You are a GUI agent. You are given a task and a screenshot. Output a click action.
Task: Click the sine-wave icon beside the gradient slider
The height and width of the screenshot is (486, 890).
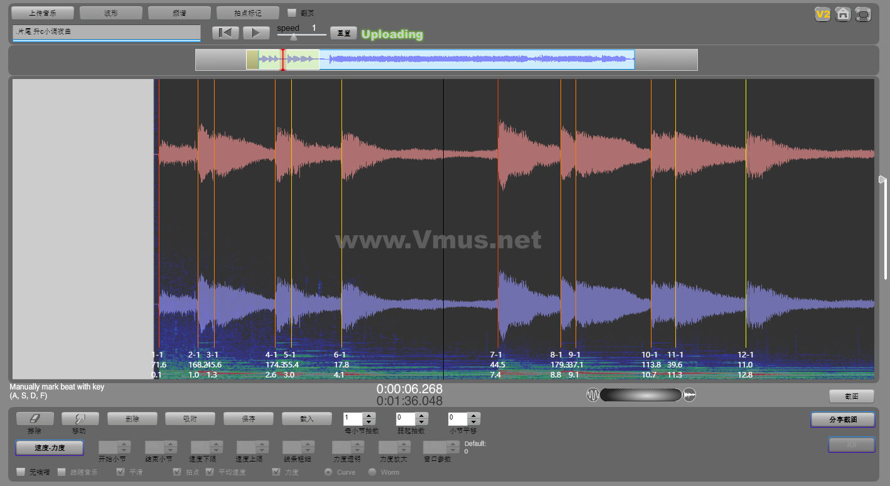point(592,395)
